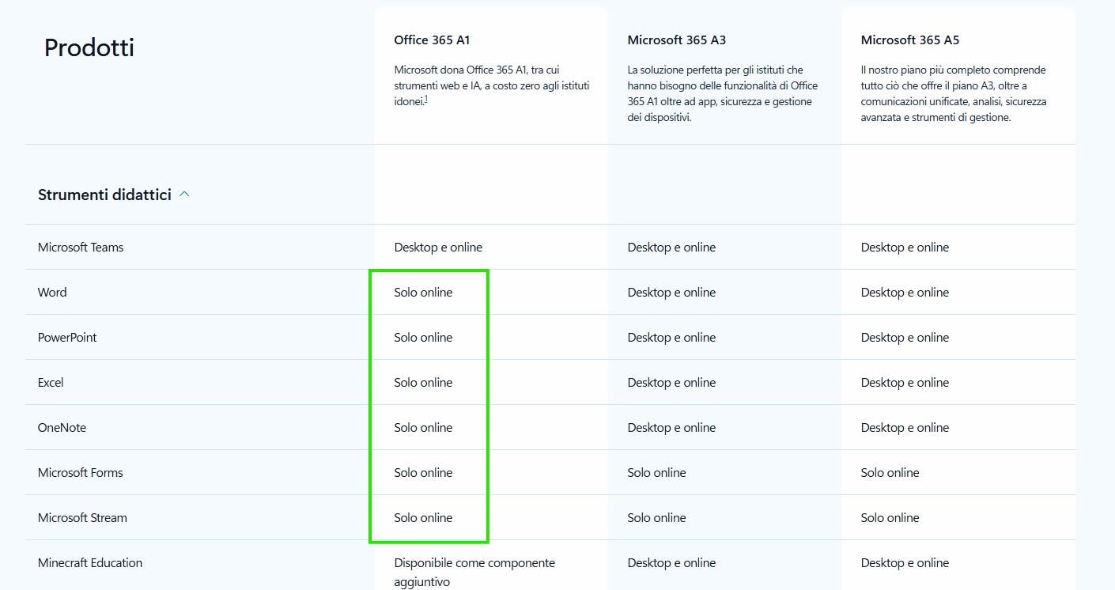1115x590 pixels.
Task: Click Word 'Desktop e online' under Microsoft 365 A3
Action: pos(671,293)
